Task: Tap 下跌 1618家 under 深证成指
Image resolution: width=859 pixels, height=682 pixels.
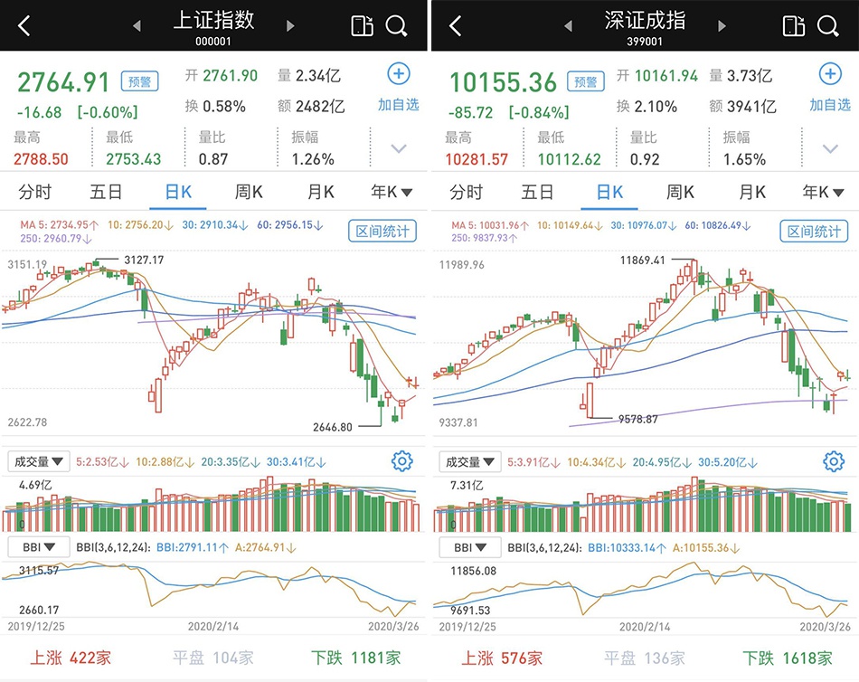Action: pyautogui.click(x=788, y=658)
